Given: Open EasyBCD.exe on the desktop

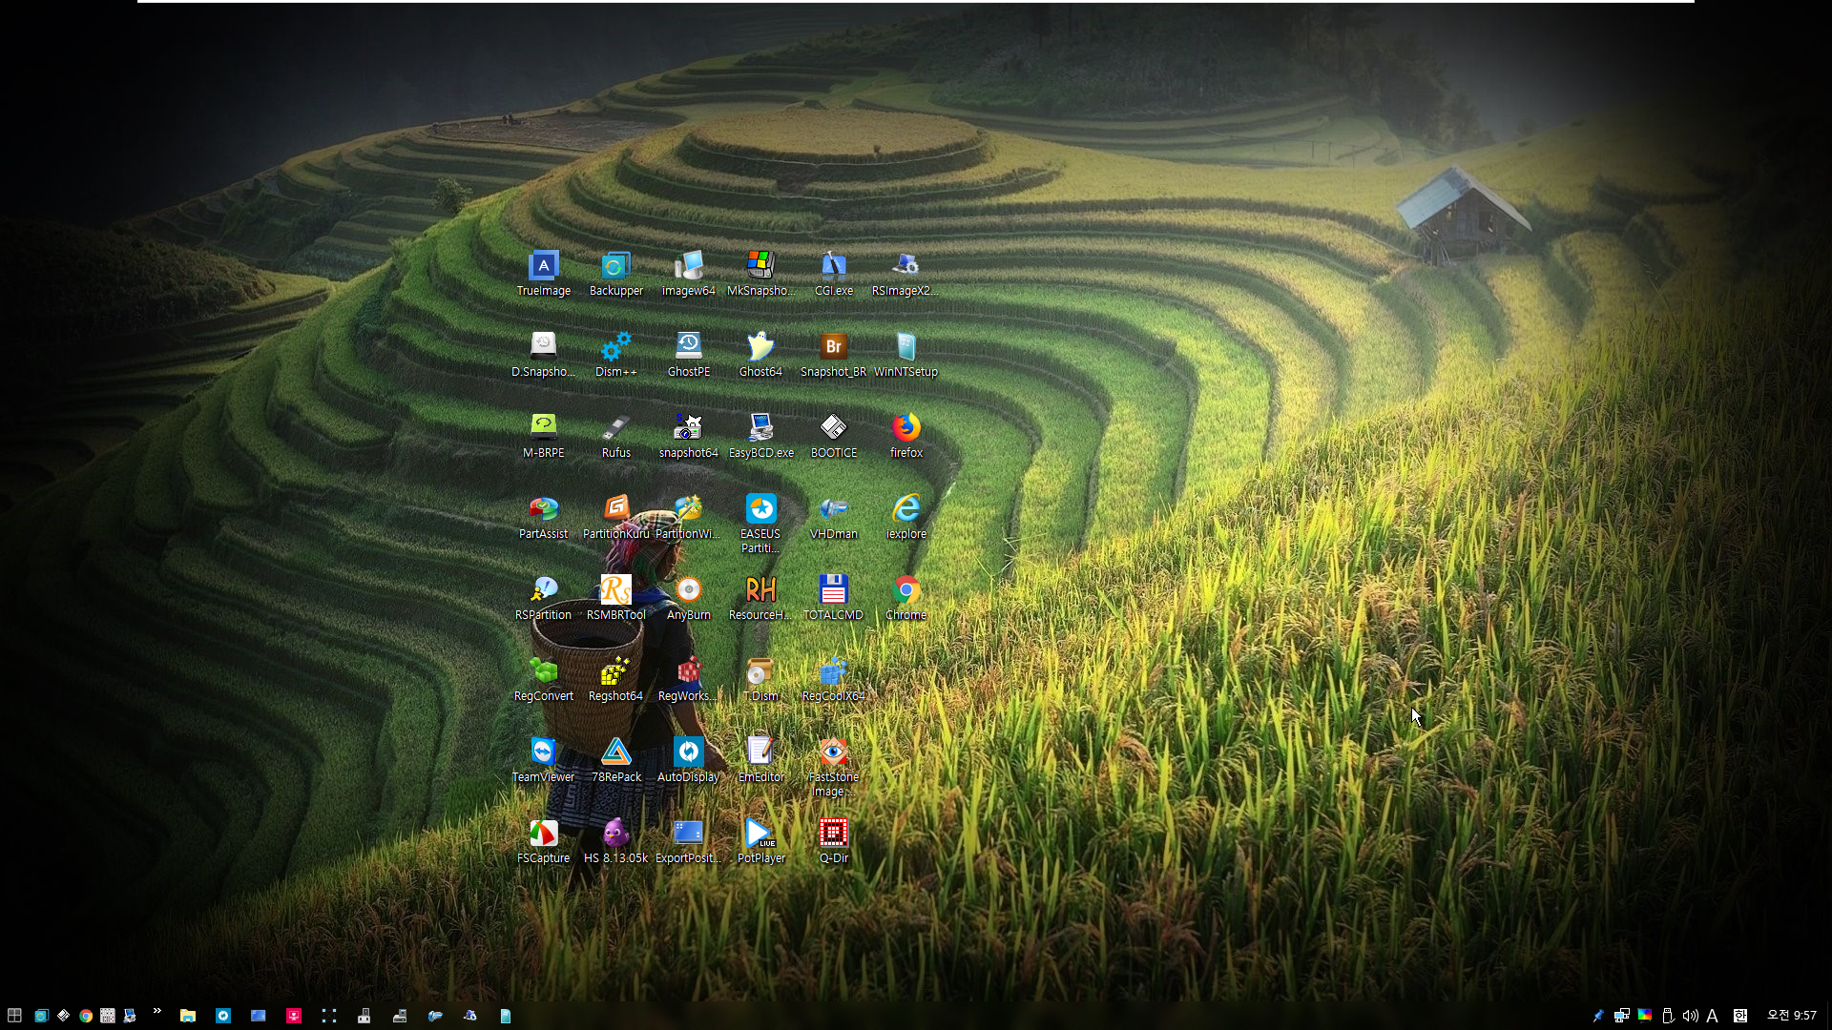Looking at the screenshot, I should pos(760,436).
